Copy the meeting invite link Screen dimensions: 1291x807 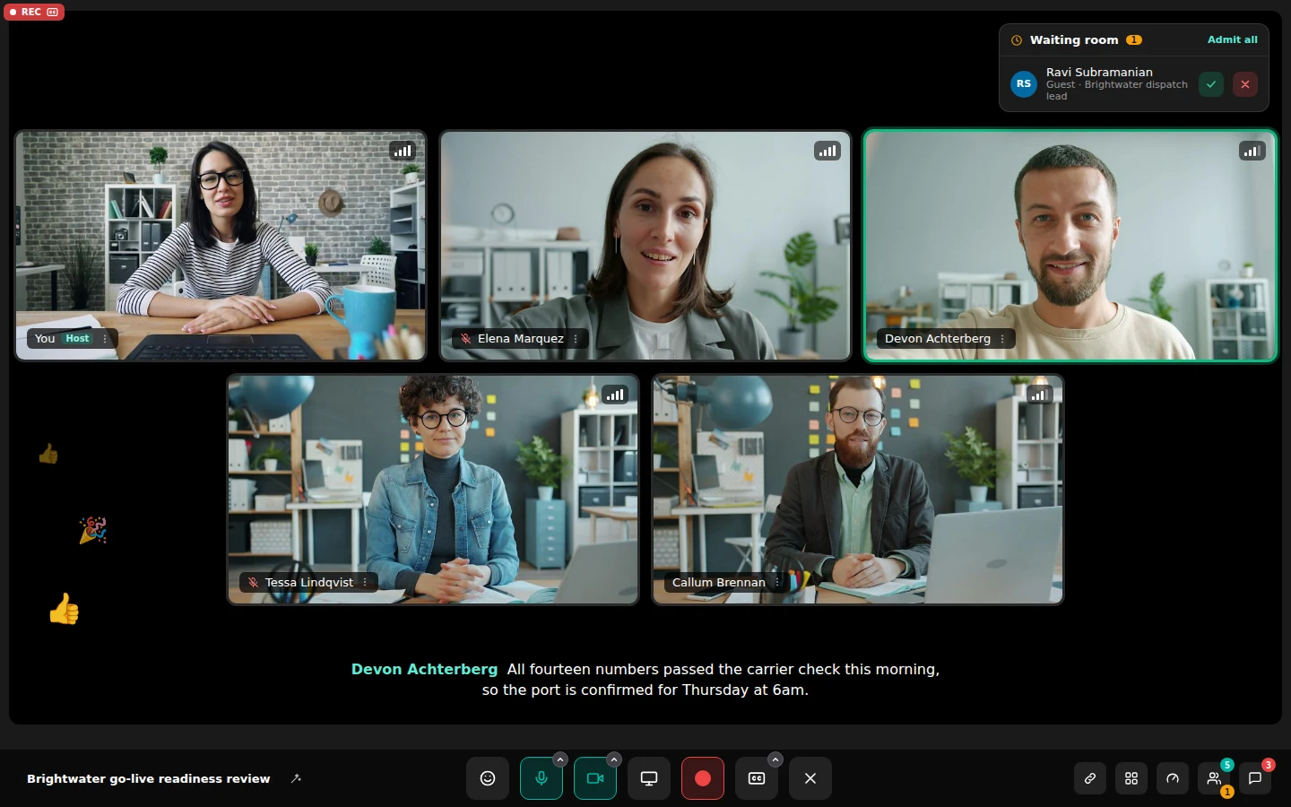coord(1090,778)
